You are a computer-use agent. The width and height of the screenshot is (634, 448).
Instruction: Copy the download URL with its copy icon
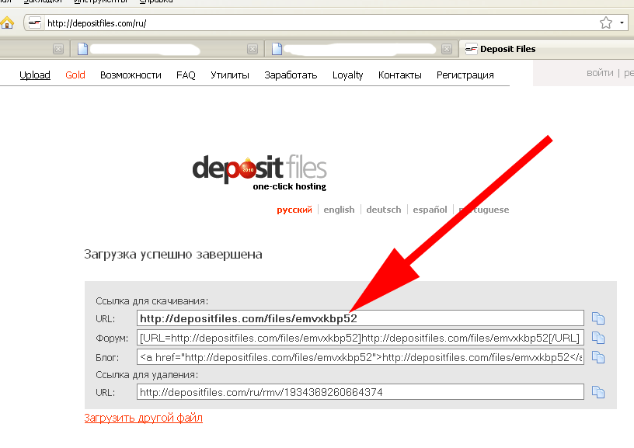click(597, 318)
